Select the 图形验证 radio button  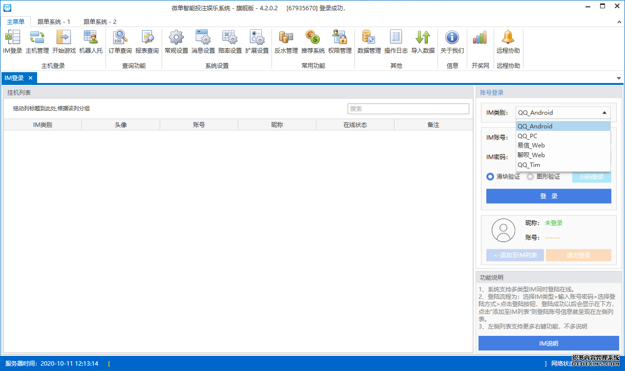click(x=530, y=177)
